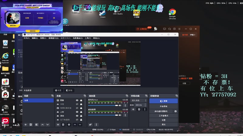Hide the 滚动 source via eye icon
The width and height of the screenshot is (243, 136).
(x=77, y=116)
